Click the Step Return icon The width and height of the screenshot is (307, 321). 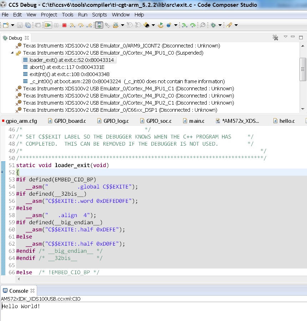click(x=89, y=25)
